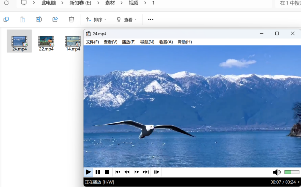Viewport: 301px width, 187px height.
Task: Click the 正在播放 [H/W] status text
Action: [x=99, y=182]
